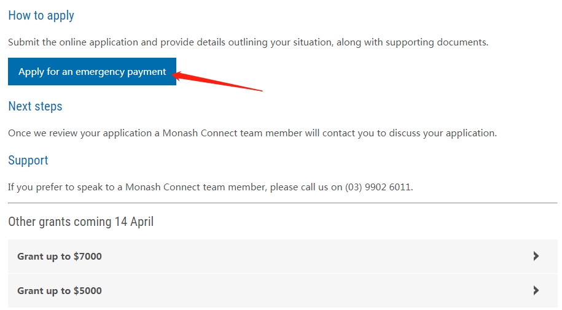Viewport: 562px width, 310px height.
Task: Click the Support heading
Action: tap(28, 160)
